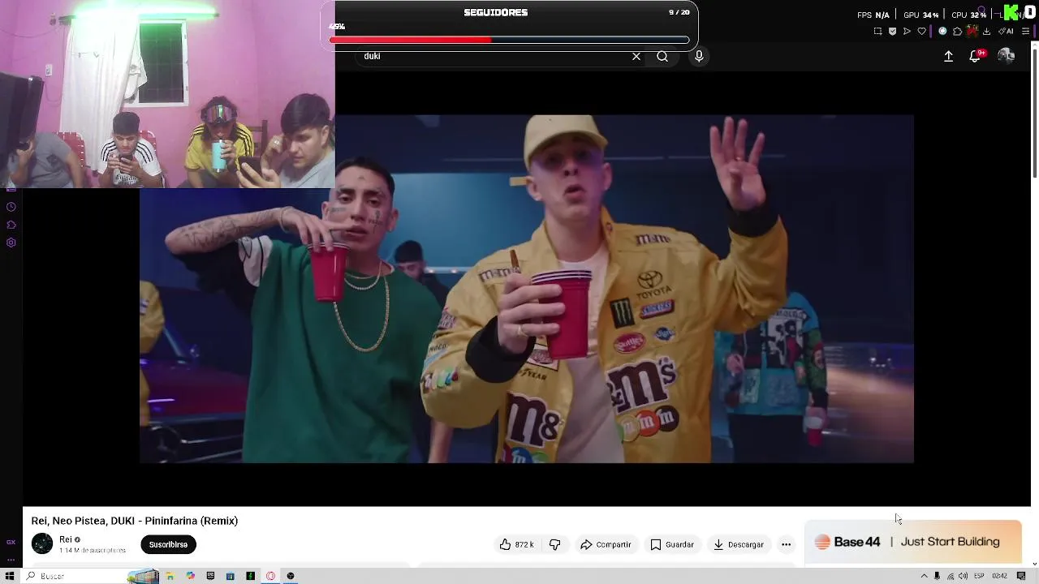Image resolution: width=1039 pixels, height=584 pixels.
Task: Open the 02:42 taskbar clock
Action: coord(999,576)
